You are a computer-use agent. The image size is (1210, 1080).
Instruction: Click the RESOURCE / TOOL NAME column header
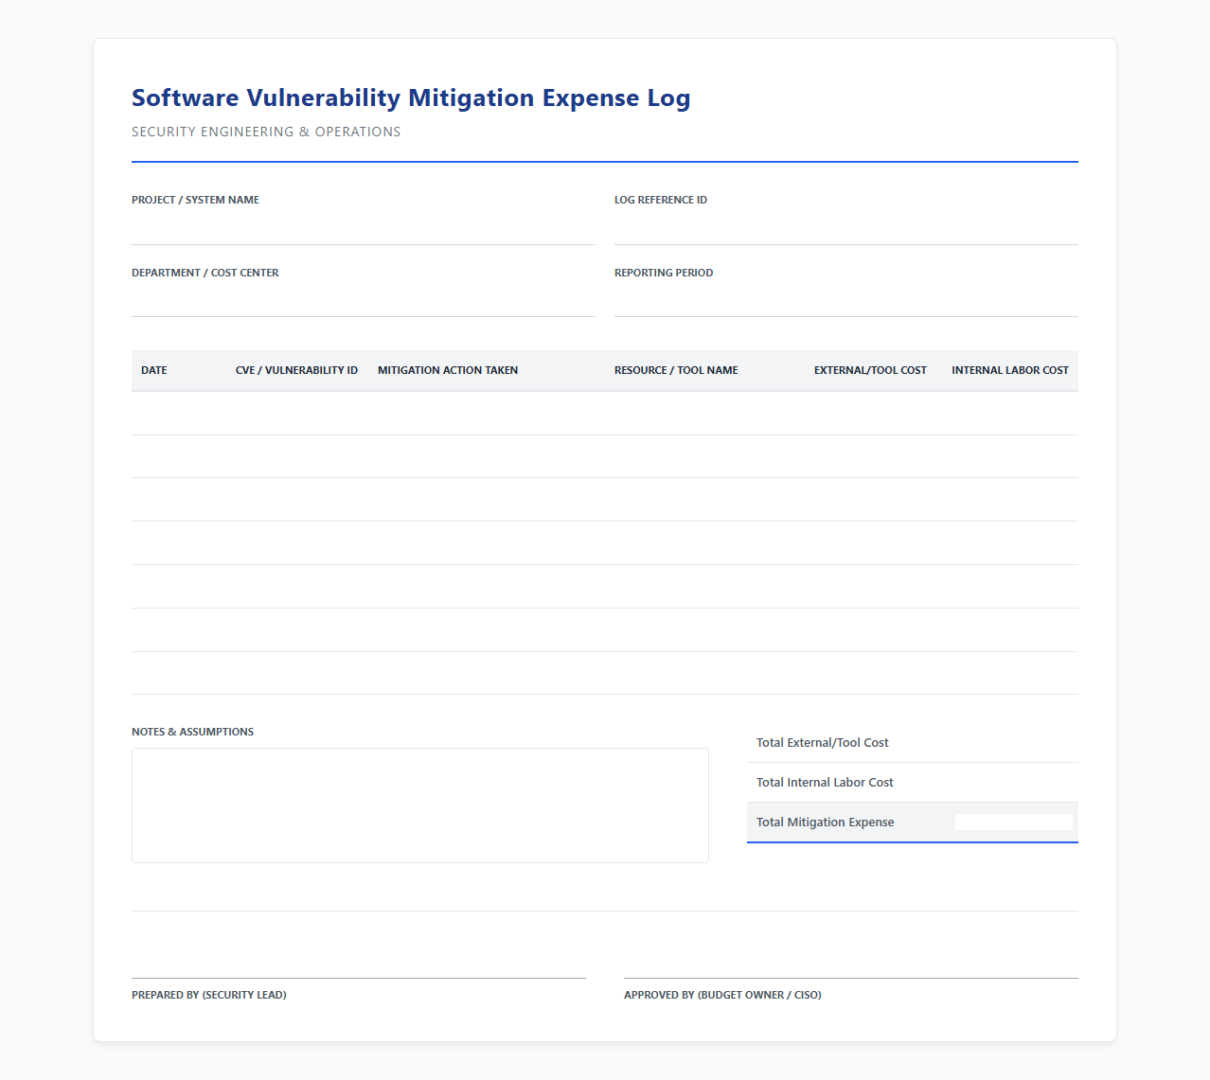(676, 370)
